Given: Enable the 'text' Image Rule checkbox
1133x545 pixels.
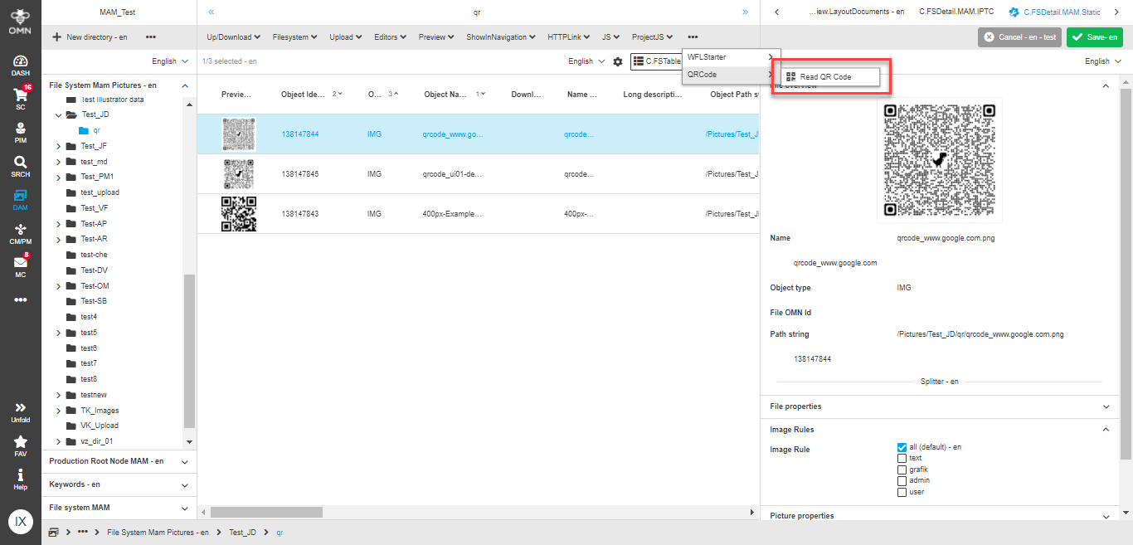Looking at the screenshot, I should 902,458.
